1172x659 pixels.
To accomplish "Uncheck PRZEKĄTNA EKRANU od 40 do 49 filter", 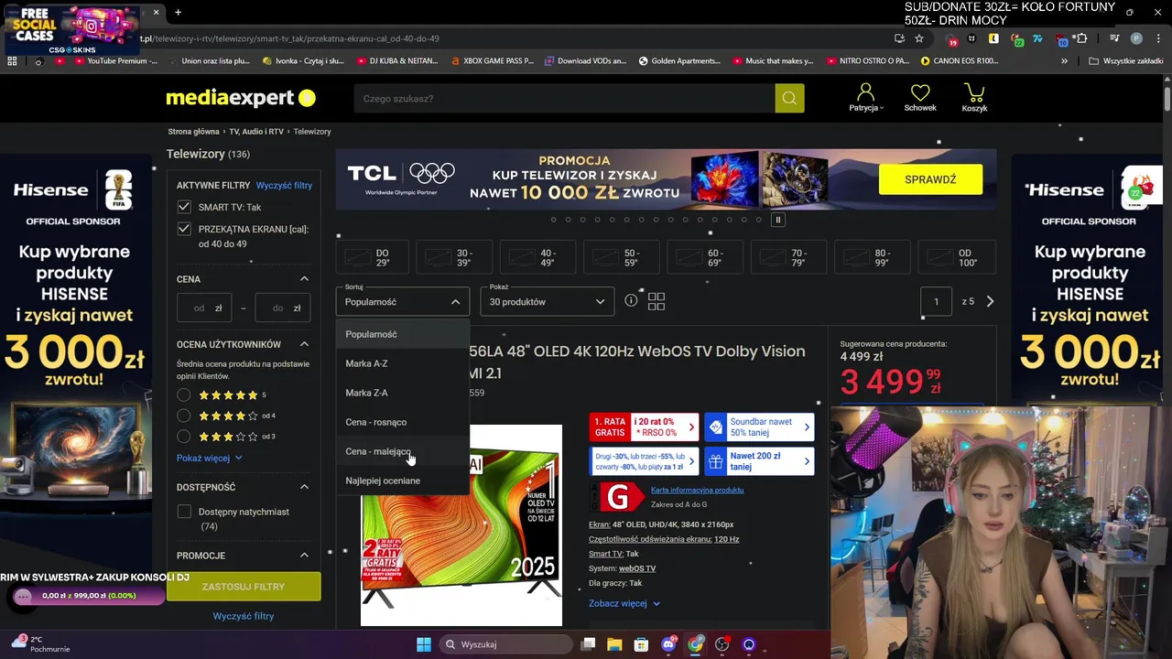I will (x=184, y=229).
